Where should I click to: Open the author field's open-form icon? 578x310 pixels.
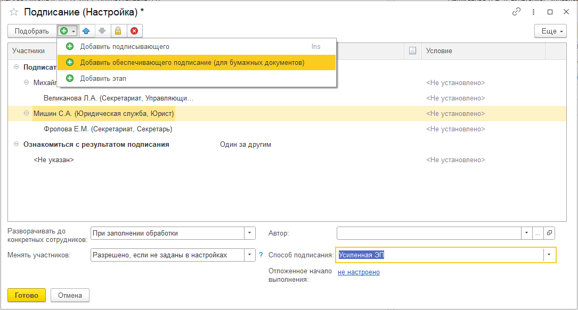click(550, 233)
